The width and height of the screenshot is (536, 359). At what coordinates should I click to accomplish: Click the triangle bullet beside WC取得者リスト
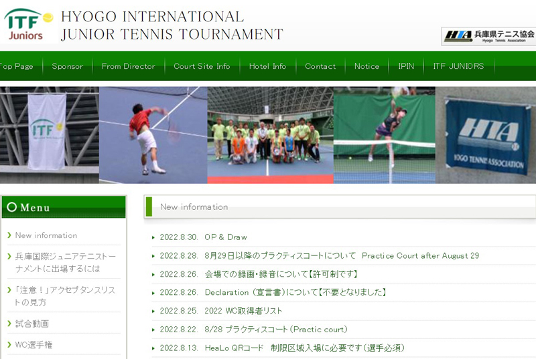point(153,312)
